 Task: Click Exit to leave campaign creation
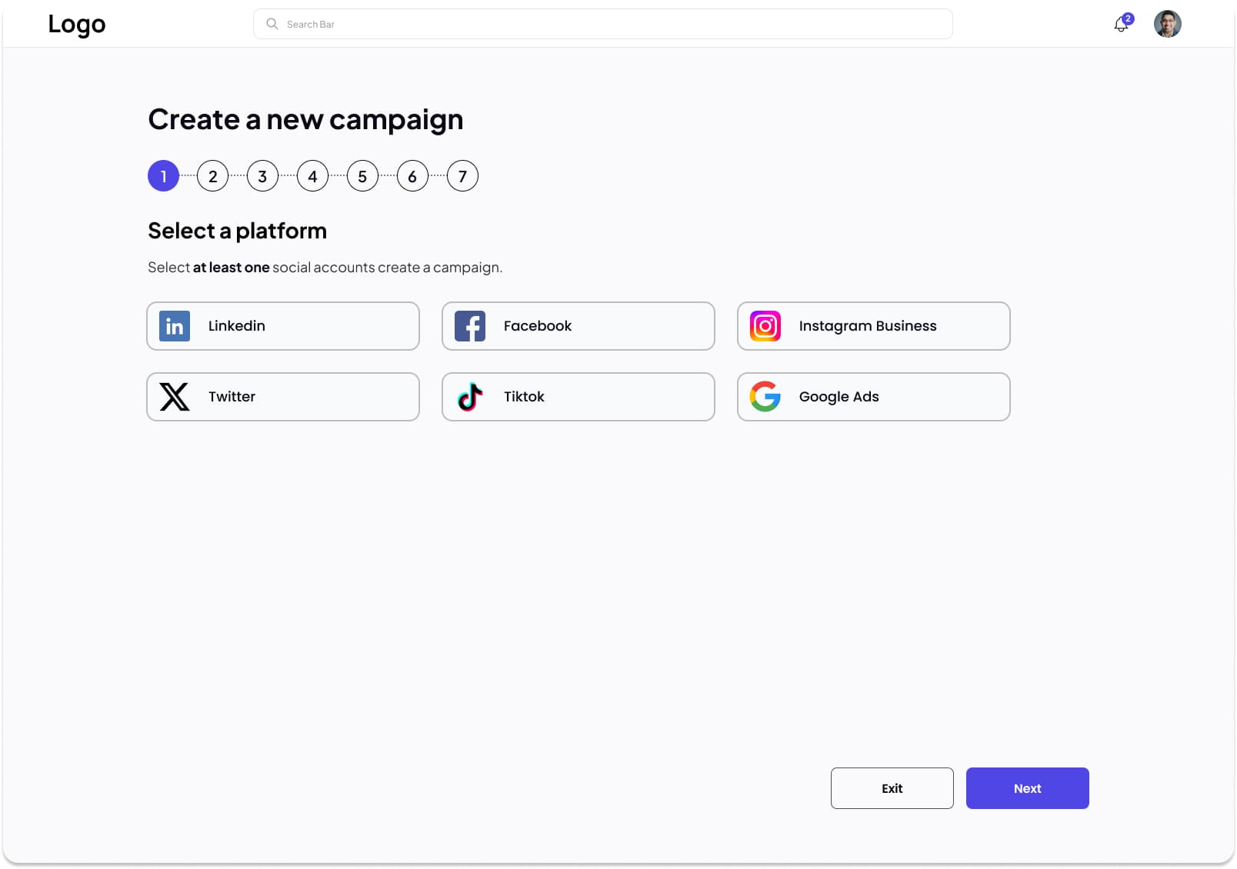(x=892, y=788)
